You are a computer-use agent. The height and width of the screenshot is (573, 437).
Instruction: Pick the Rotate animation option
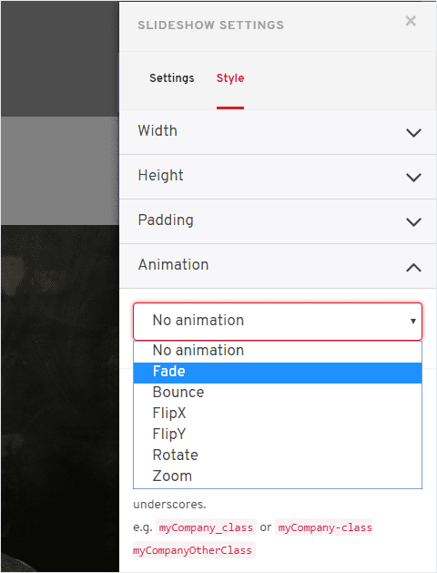[x=278, y=455]
